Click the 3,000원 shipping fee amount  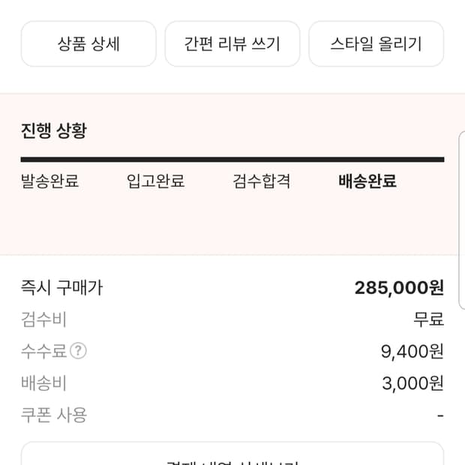[412, 383]
